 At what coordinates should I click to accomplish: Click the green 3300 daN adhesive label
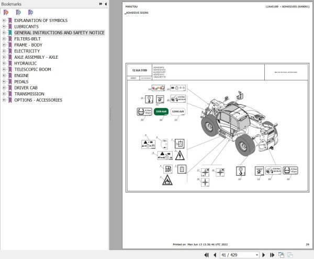coord(161,112)
